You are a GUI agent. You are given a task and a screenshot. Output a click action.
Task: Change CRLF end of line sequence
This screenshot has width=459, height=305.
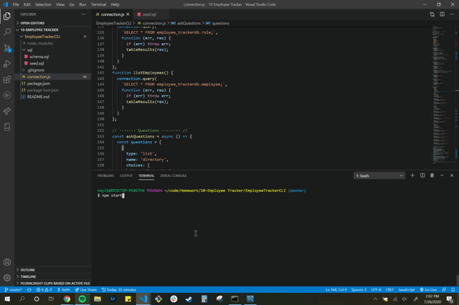click(389, 290)
